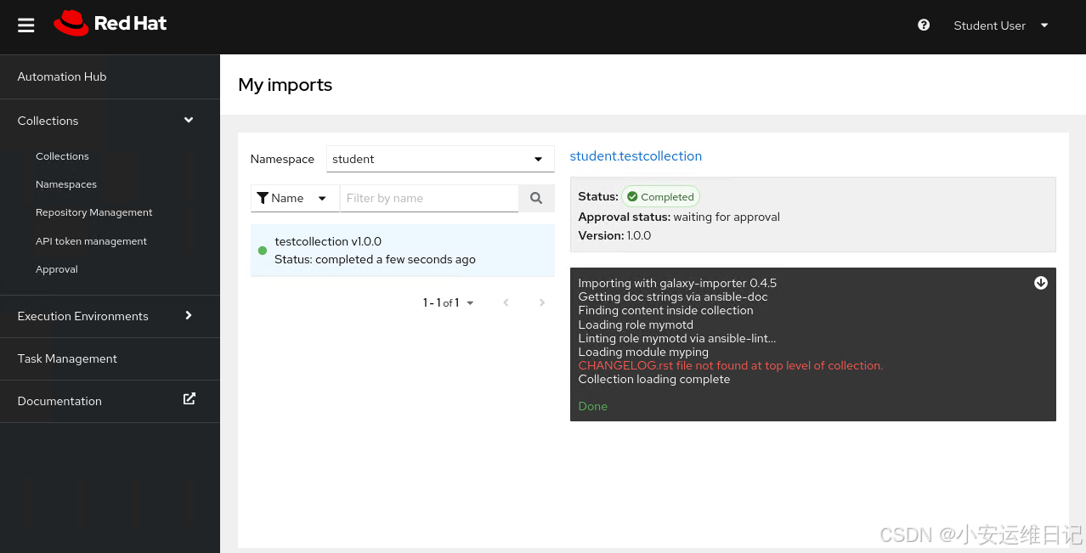The width and height of the screenshot is (1086, 553).
Task: Select the Collections sub-item
Action: (x=62, y=156)
